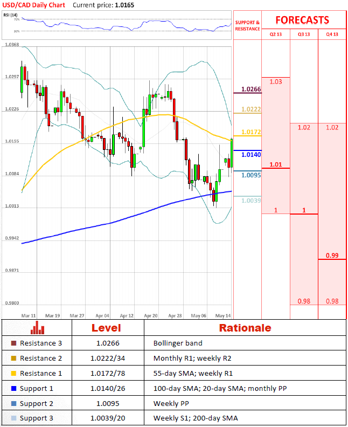The image size is (348, 427).
Task: Click the '55-day SMA; weekly R1' rationale
Action: 193,373
